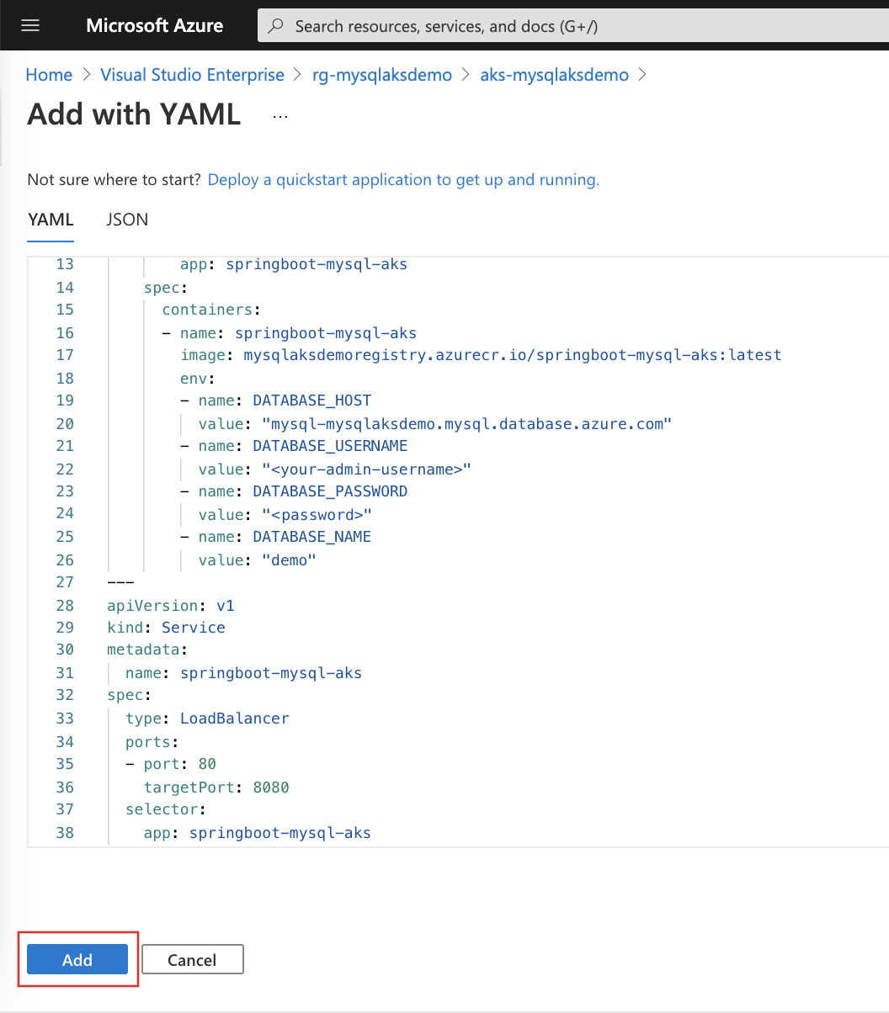Open the aks-mysqlaksdemo cluster breadcrumb
The width and height of the screenshot is (889, 1013).
(554, 75)
